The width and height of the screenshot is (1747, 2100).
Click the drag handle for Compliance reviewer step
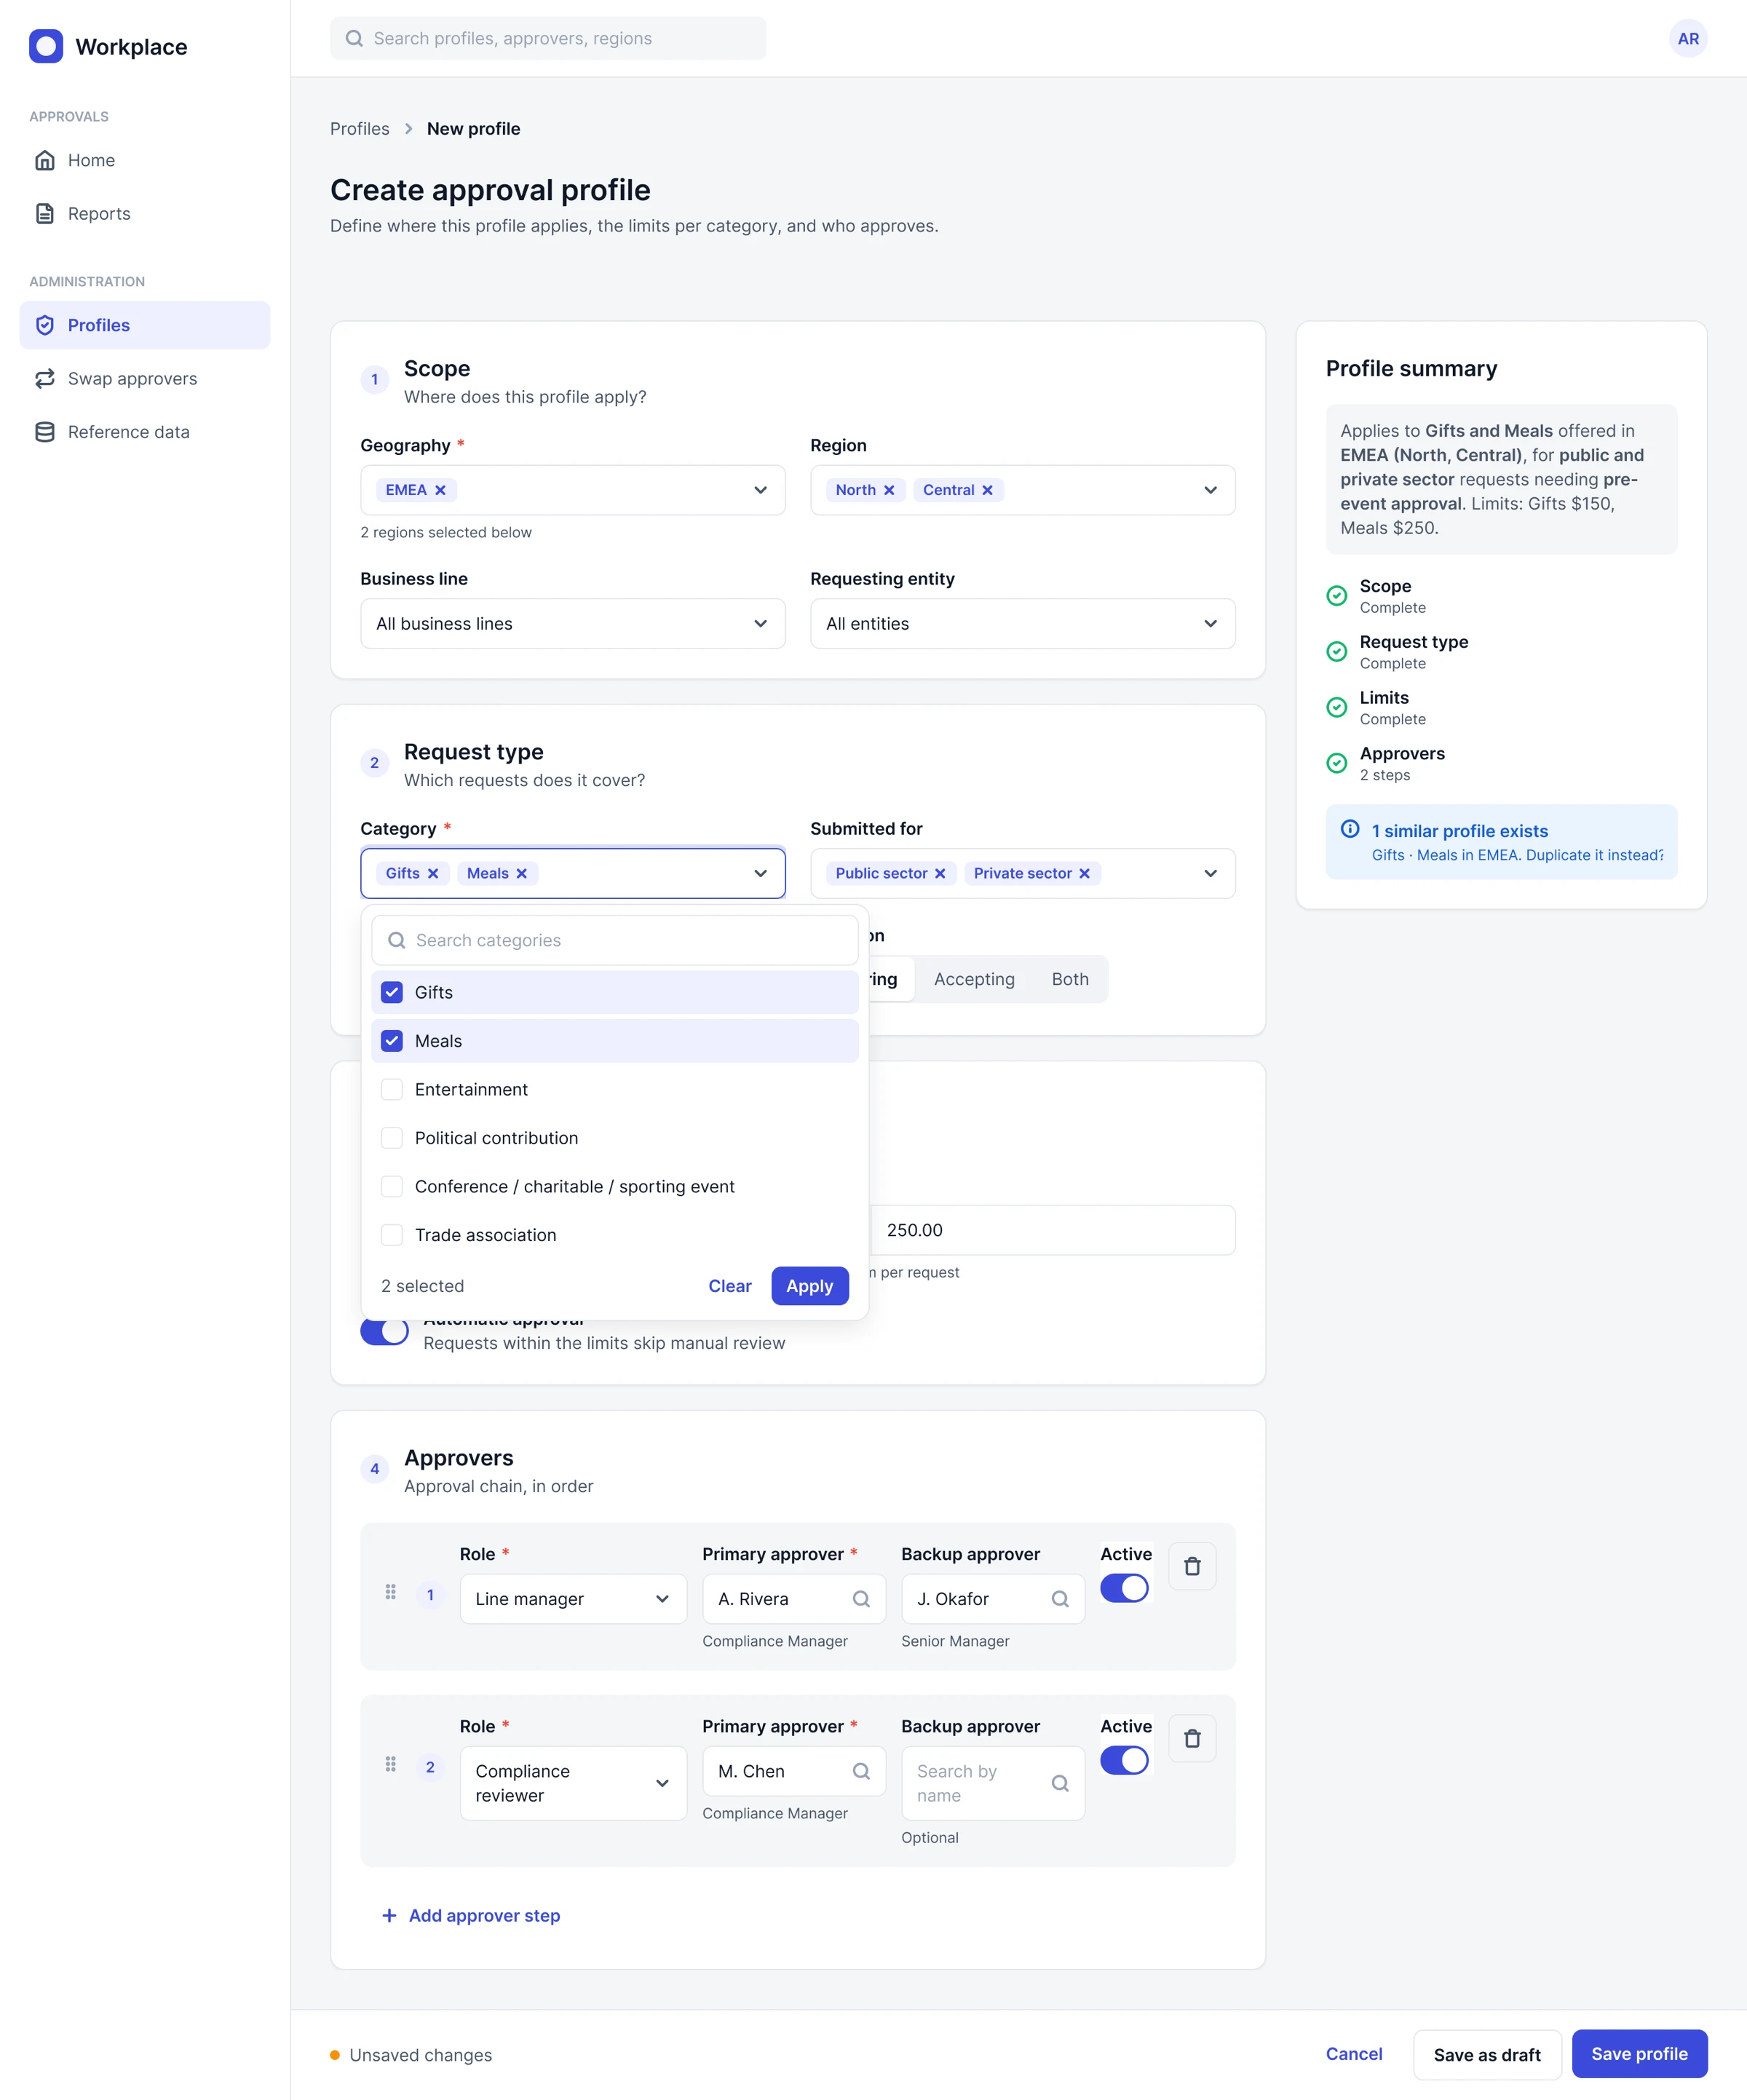[x=391, y=1764]
